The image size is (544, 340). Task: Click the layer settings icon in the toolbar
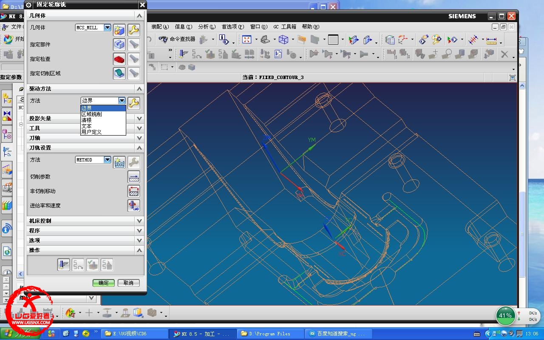(390, 40)
